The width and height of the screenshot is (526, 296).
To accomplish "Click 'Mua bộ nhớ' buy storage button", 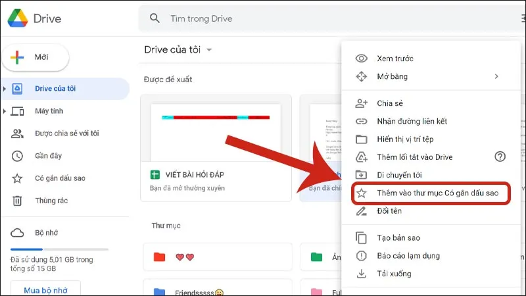I will (45, 289).
